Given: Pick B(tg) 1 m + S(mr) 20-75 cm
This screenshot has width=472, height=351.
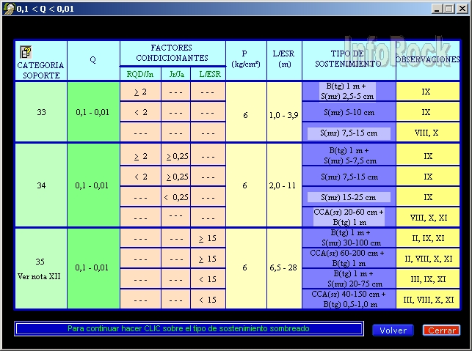Looking at the screenshot, I should [x=349, y=279].
